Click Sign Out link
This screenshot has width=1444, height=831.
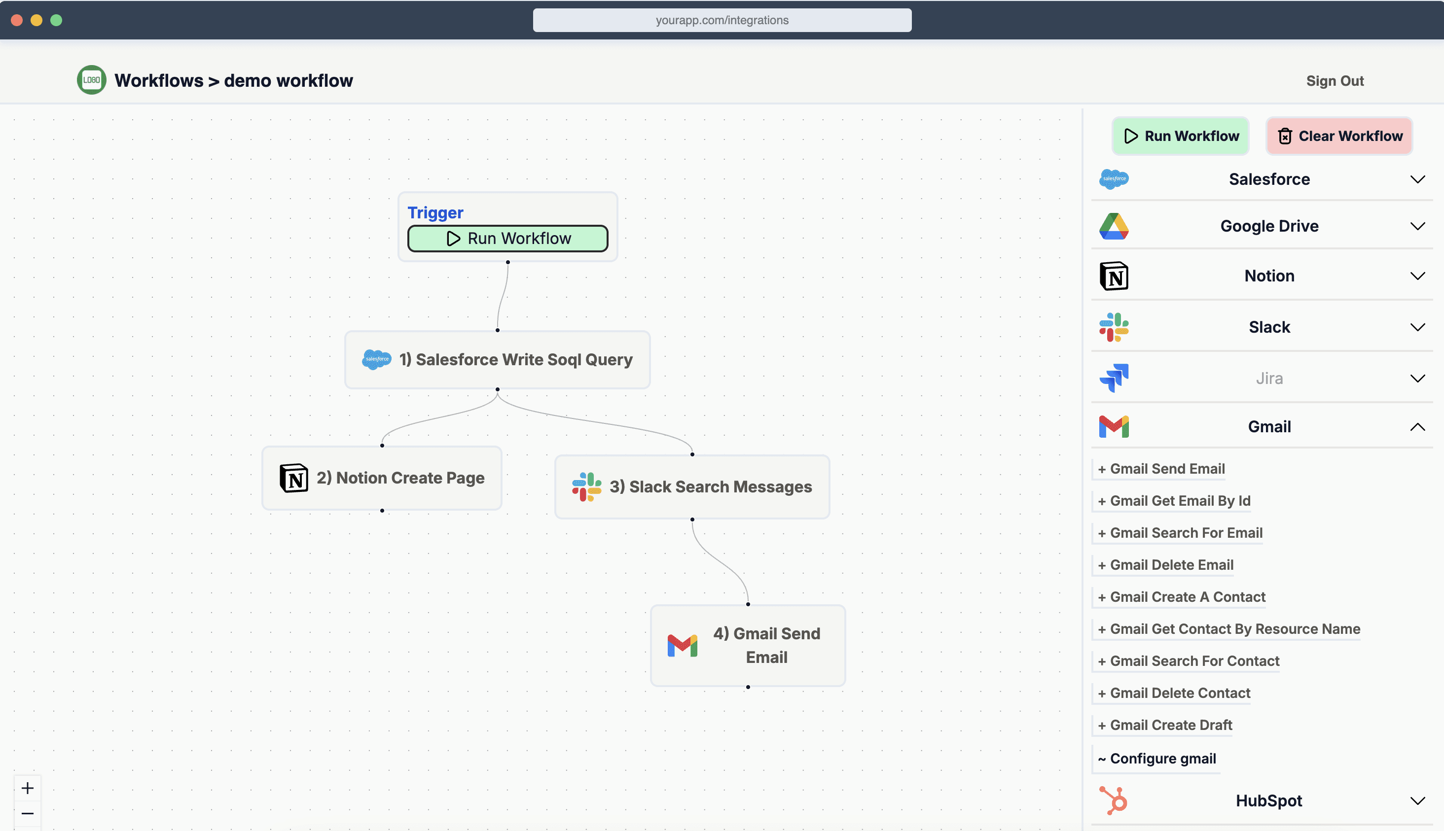point(1335,81)
